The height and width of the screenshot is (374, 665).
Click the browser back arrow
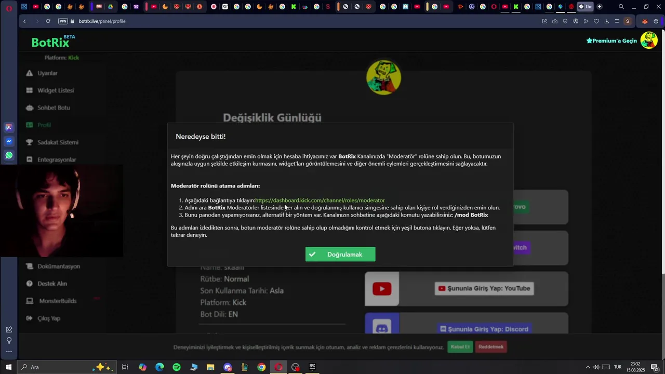[x=24, y=21]
